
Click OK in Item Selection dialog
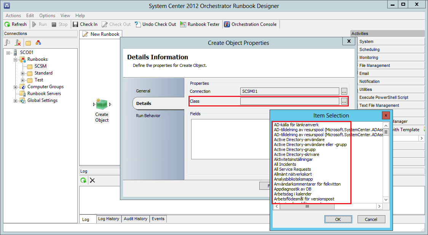[338, 219]
